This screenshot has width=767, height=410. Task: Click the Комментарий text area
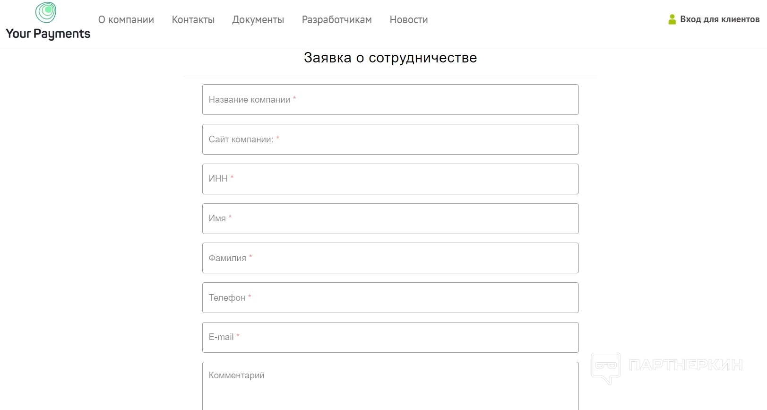click(390, 385)
